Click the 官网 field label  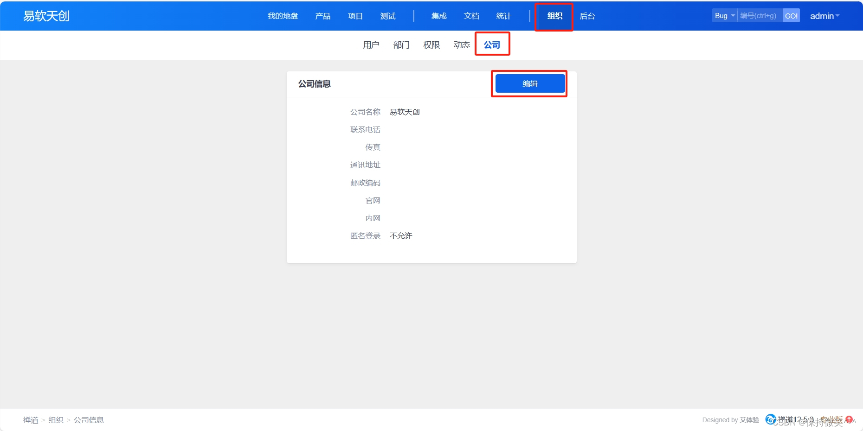[373, 200]
